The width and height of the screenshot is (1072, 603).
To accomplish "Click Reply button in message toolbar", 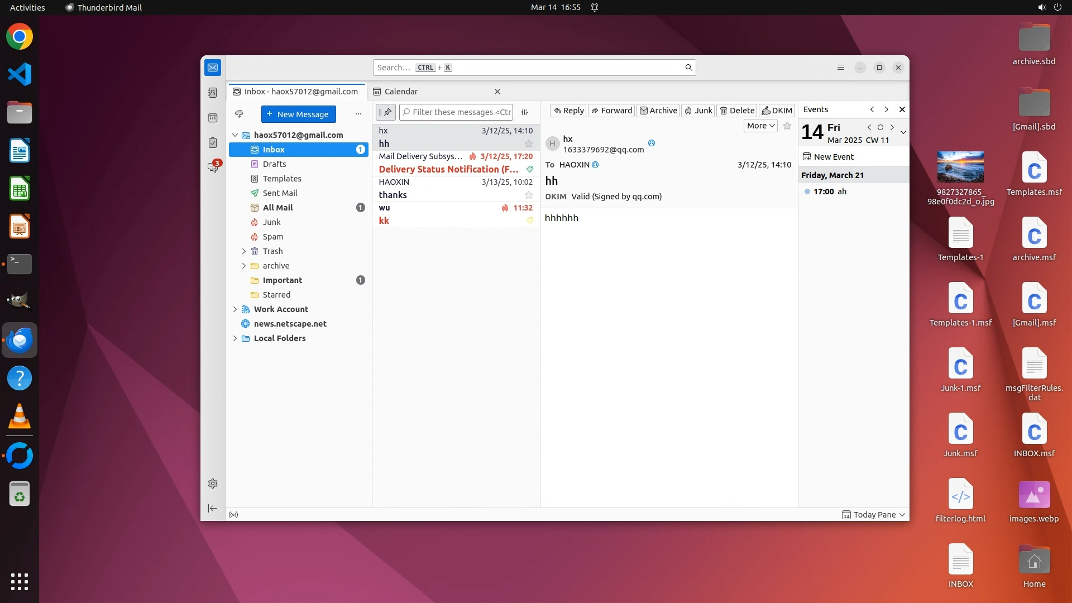I will [568, 111].
